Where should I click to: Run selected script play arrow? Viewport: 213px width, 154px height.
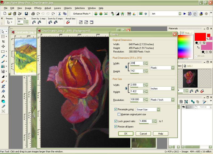tap(185, 14)
